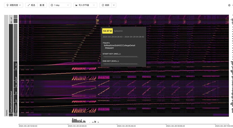The image size is (233, 128).
Task: Click the lightbulb brightness icon
Action: 7,5
